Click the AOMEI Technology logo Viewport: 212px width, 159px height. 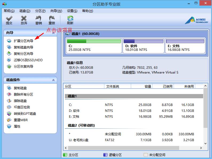pos(197,21)
